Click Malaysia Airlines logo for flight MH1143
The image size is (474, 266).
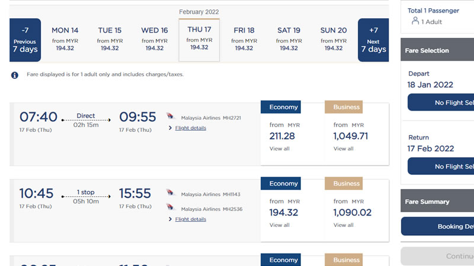click(170, 193)
